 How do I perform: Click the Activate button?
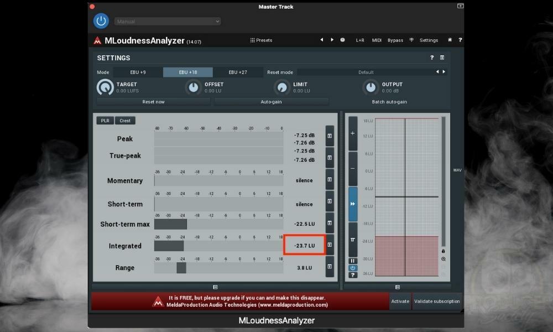tap(400, 302)
